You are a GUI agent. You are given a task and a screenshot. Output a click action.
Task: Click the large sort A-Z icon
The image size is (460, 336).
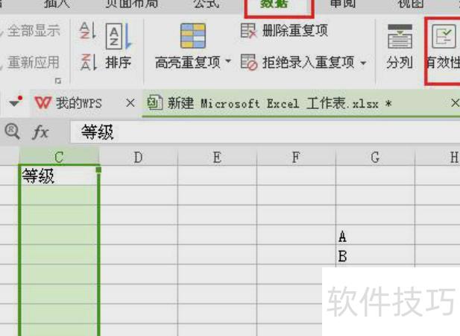pos(119,36)
